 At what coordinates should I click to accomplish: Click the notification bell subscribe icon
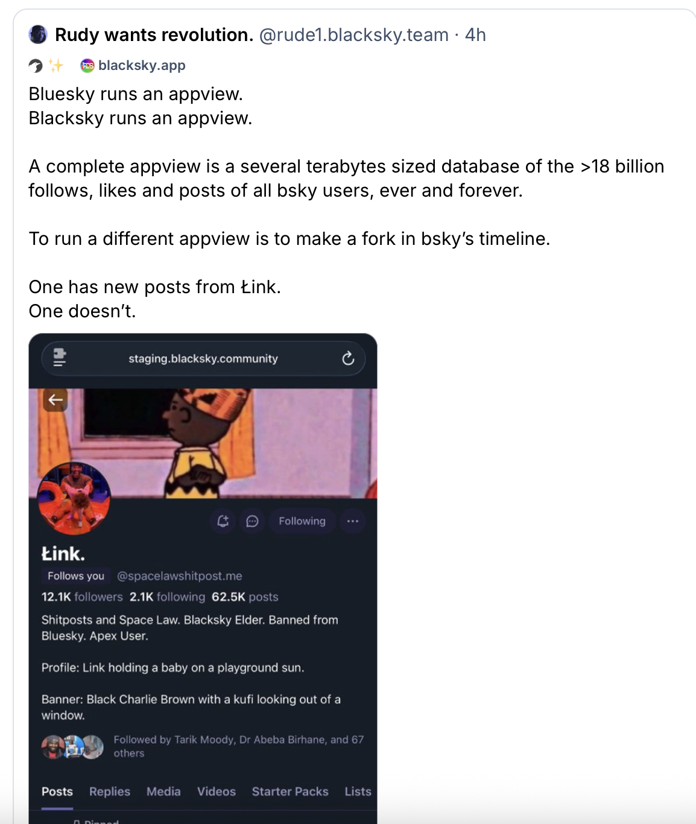pos(223,521)
